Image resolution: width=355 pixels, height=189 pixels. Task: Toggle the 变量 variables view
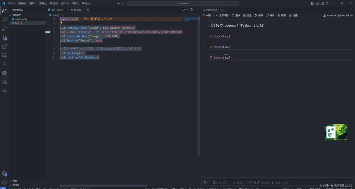(x=247, y=15)
